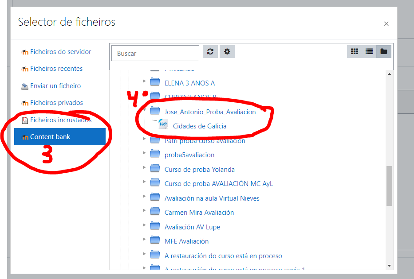The height and width of the screenshot is (279, 414).
Task: Click the refresh repository icon
Action: coord(210,52)
